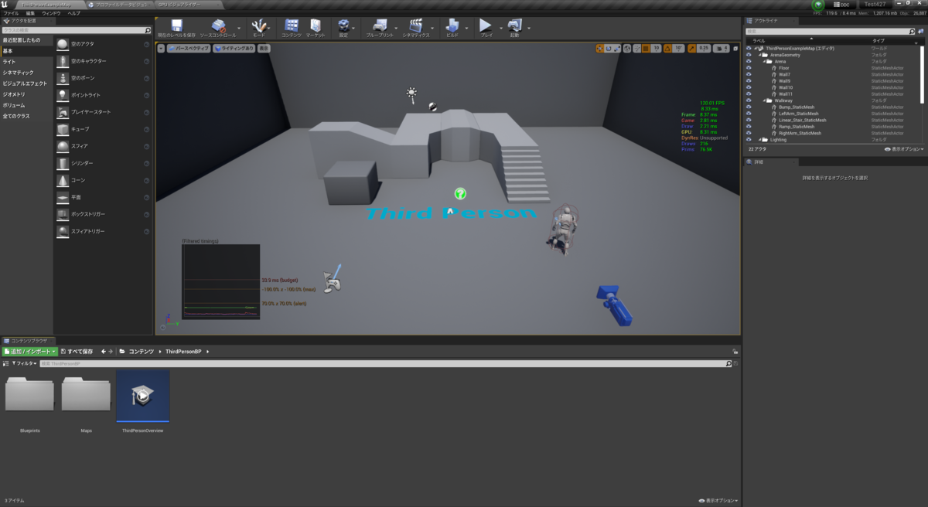Select the Empty Actor (空のアクタ) icon
928x507 pixels.
[x=63, y=44]
